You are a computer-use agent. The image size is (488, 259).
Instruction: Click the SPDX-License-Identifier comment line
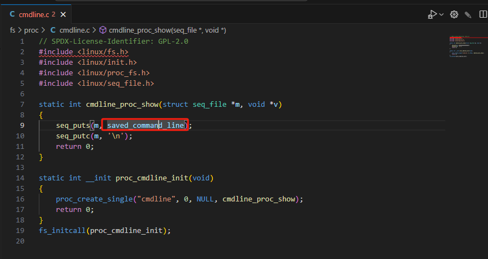[x=114, y=42]
